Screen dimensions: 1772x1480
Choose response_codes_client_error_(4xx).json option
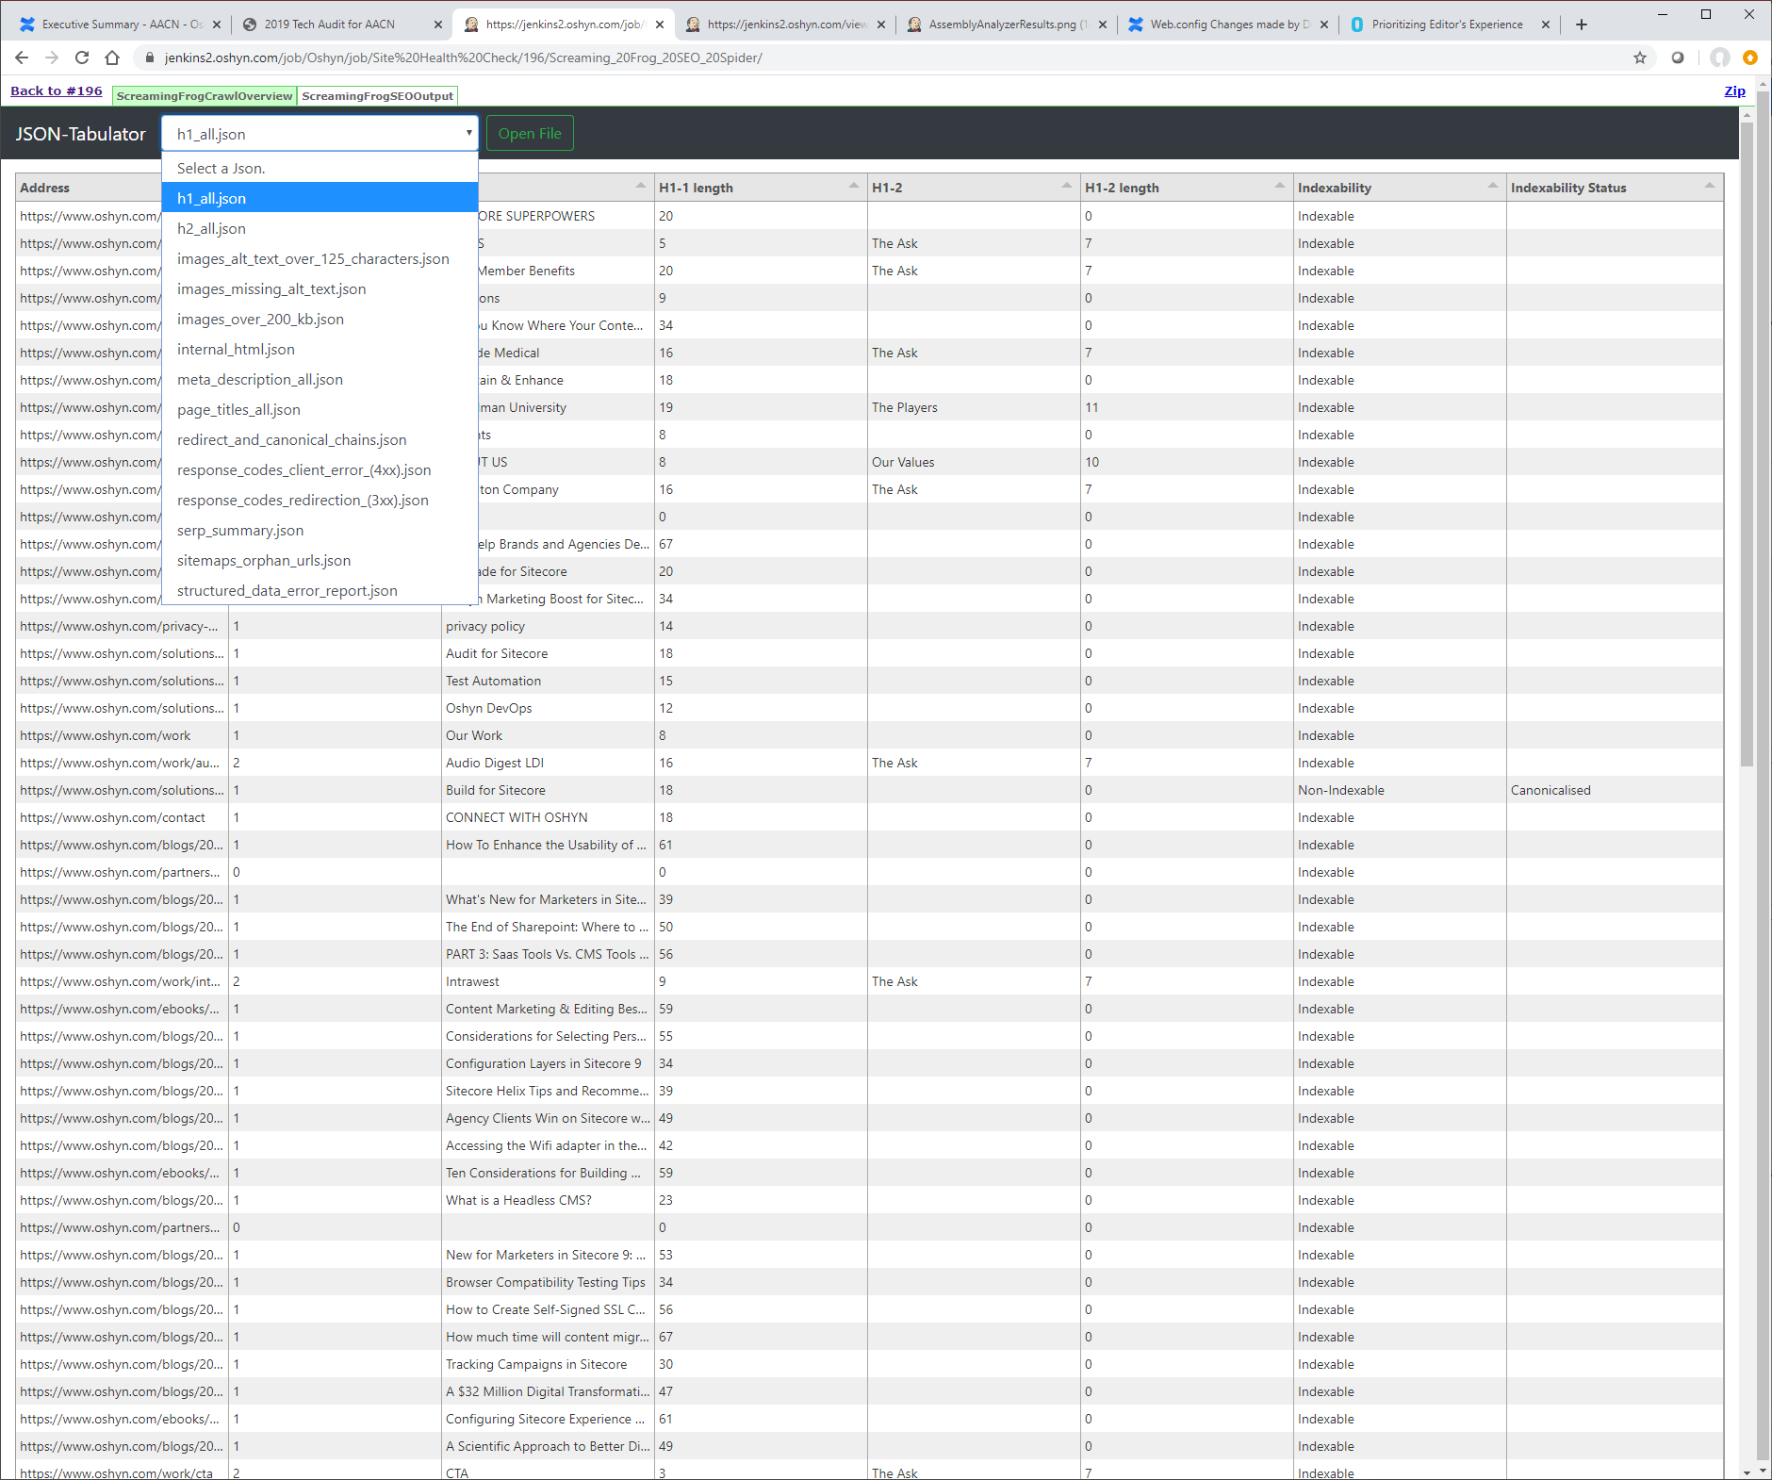pyautogui.click(x=320, y=469)
